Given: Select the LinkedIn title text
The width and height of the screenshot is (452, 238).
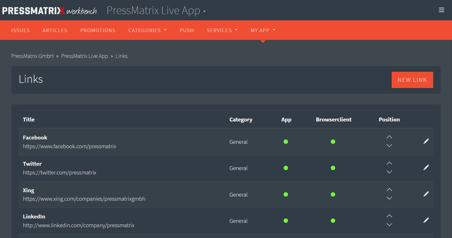Looking at the screenshot, I should 34,217.
